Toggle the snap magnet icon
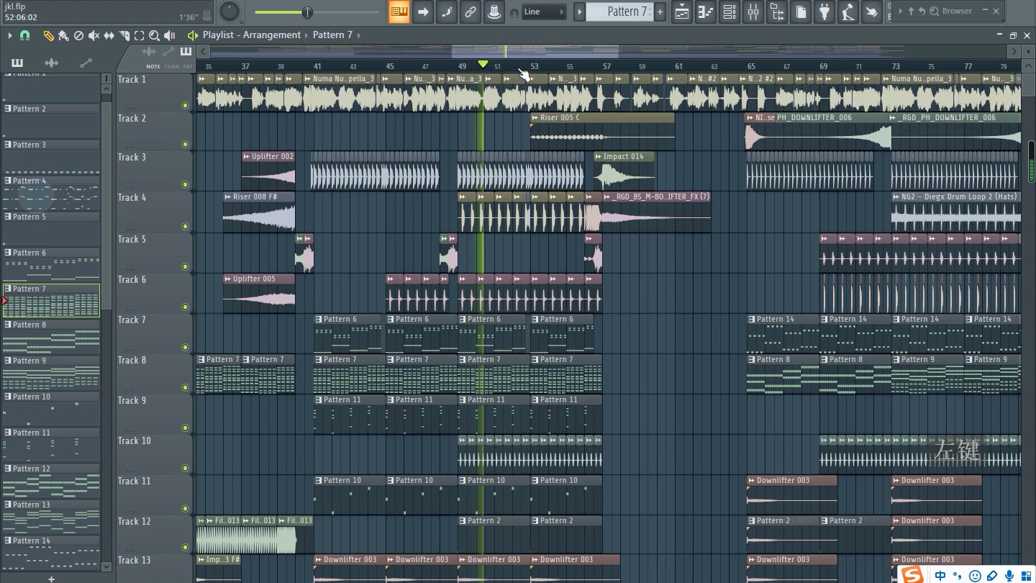The height and width of the screenshot is (583, 1036). pos(24,35)
